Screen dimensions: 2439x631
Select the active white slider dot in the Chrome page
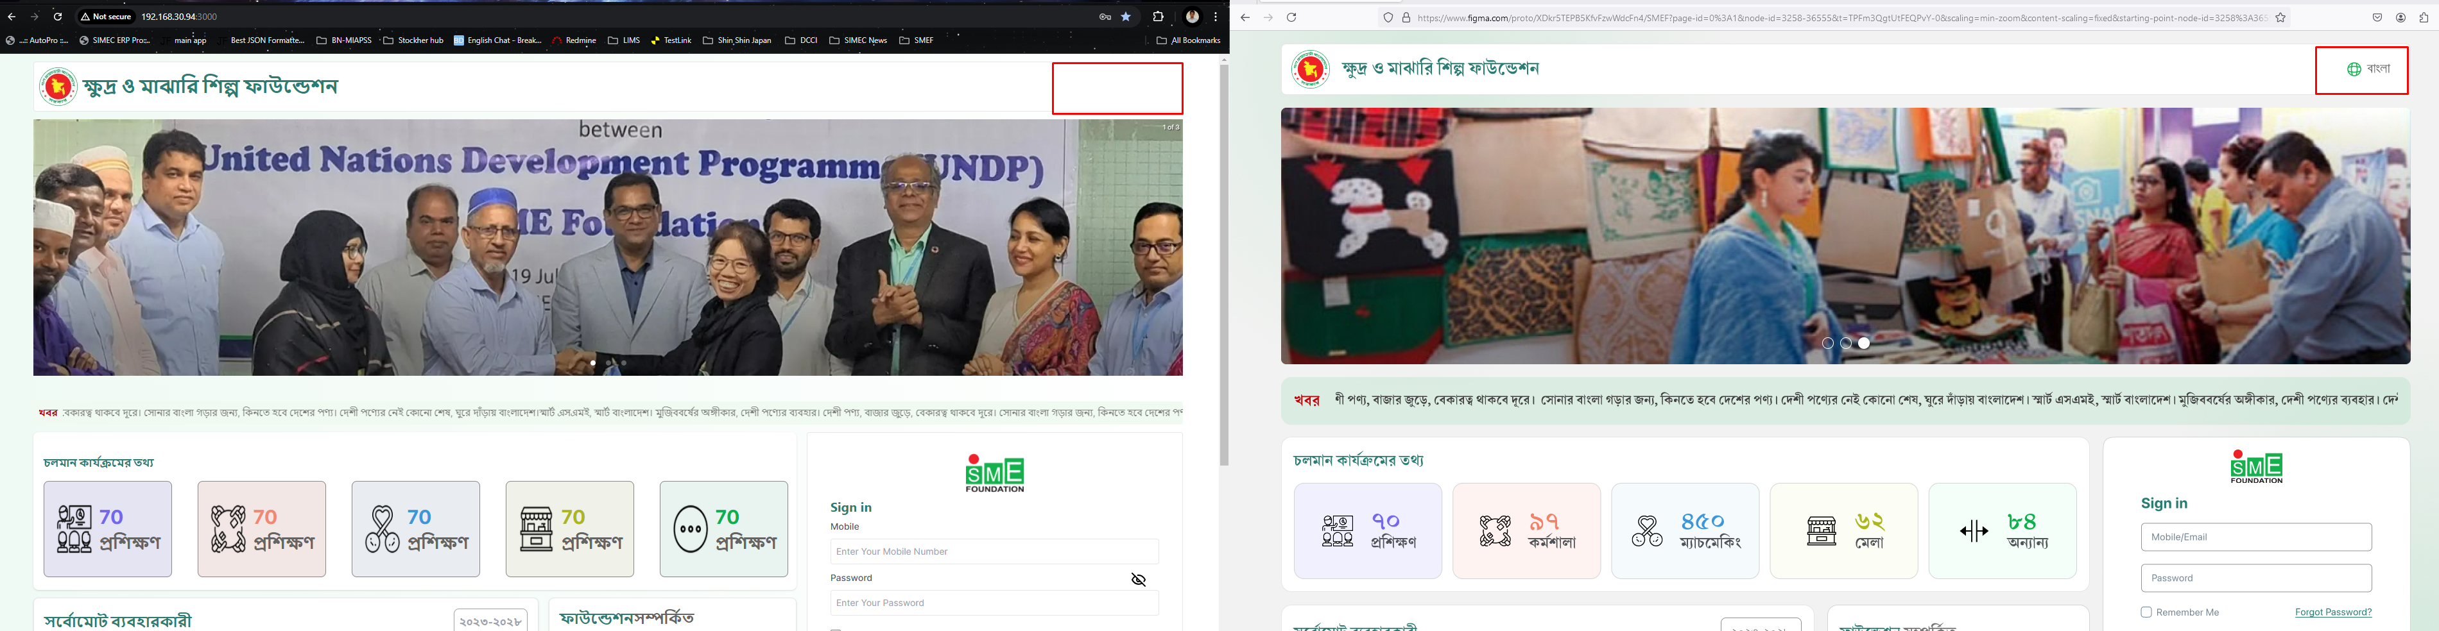coord(592,362)
